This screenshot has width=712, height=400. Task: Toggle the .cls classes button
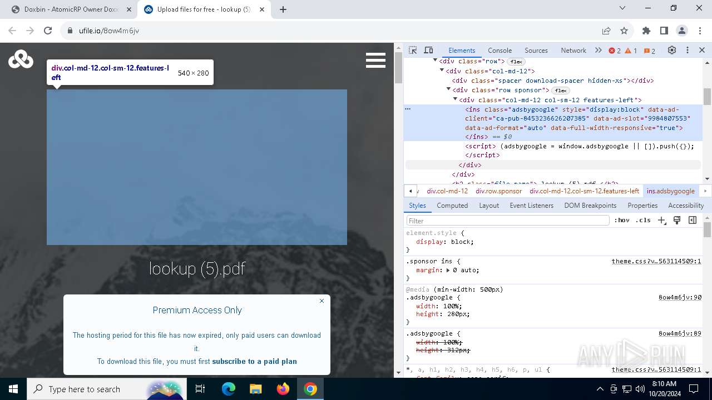point(643,221)
